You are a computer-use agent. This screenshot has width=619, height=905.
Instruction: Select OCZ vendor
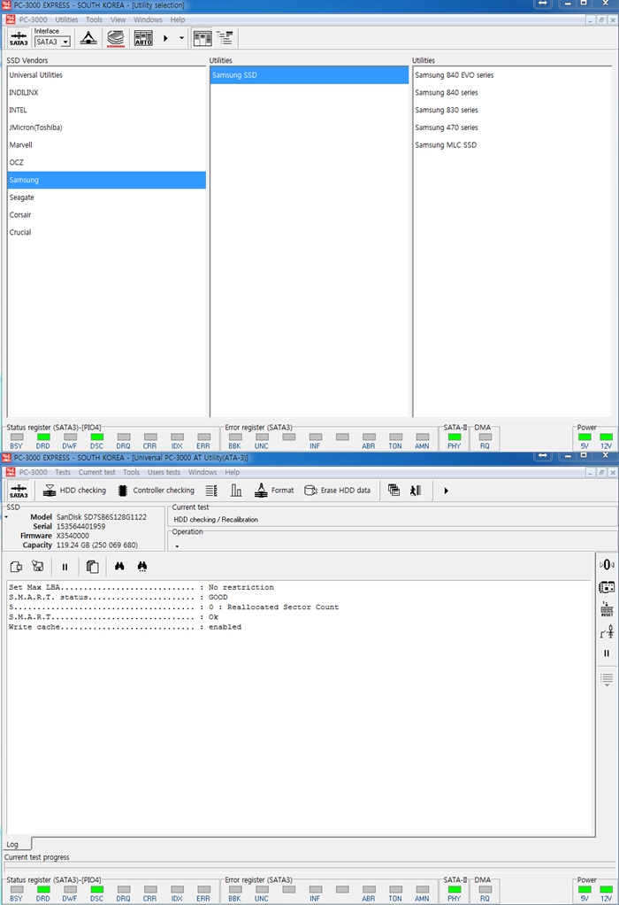tap(107, 162)
